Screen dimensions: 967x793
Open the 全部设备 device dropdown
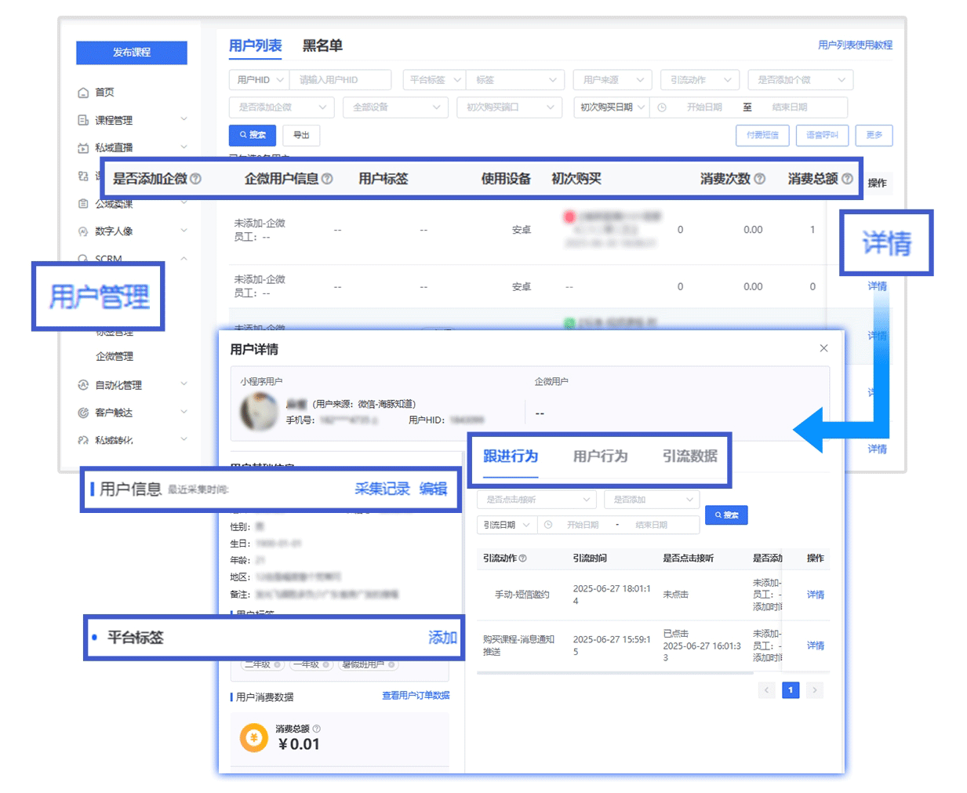pyautogui.click(x=395, y=107)
